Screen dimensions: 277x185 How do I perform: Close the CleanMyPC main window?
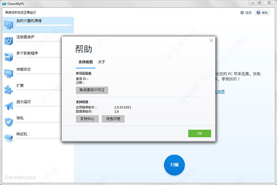click(270, 3)
